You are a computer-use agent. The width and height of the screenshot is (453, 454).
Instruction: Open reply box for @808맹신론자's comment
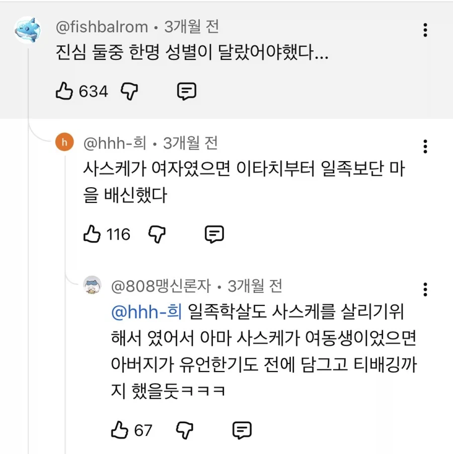pos(243,430)
